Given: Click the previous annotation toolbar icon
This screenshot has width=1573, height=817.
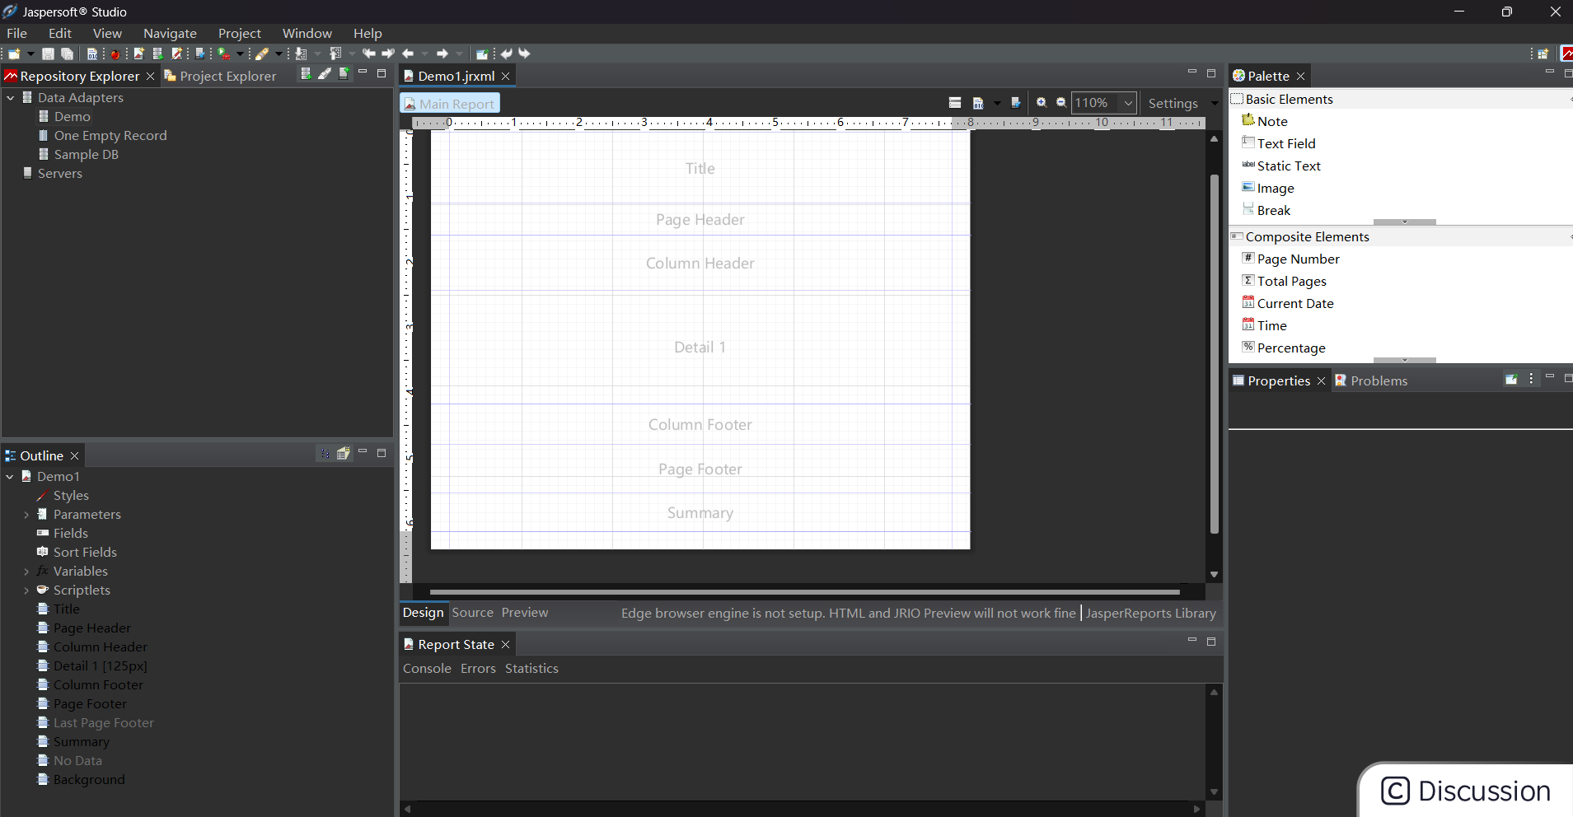Looking at the screenshot, I should click(335, 54).
